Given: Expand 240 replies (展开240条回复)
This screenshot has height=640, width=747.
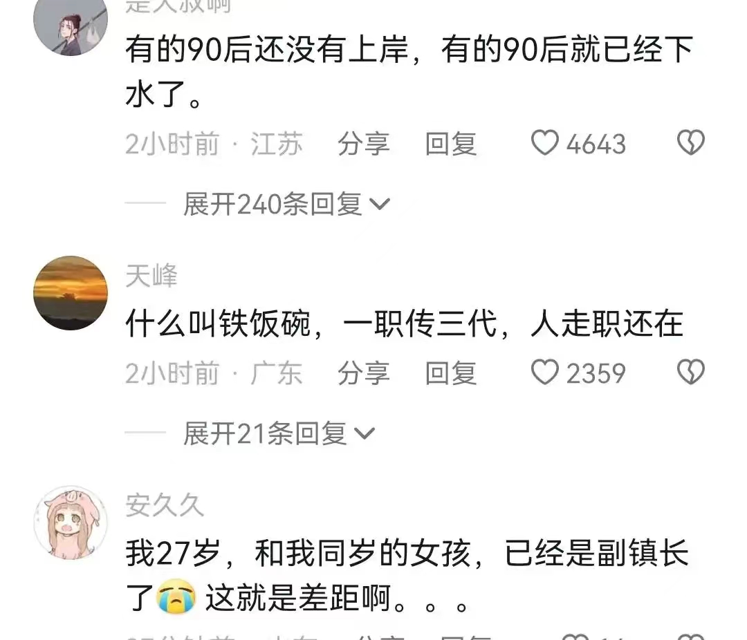Looking at the screenshot, I should 287,205.
